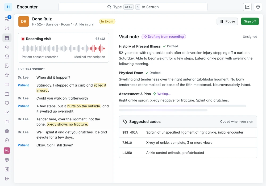This screenshot has height=186, width=266.
Task: Click the patient name Dana Ruiz
Action: click(x=42, y=19)
